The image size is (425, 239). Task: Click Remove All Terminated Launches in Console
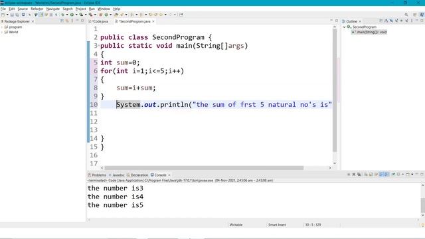[359, 175]
